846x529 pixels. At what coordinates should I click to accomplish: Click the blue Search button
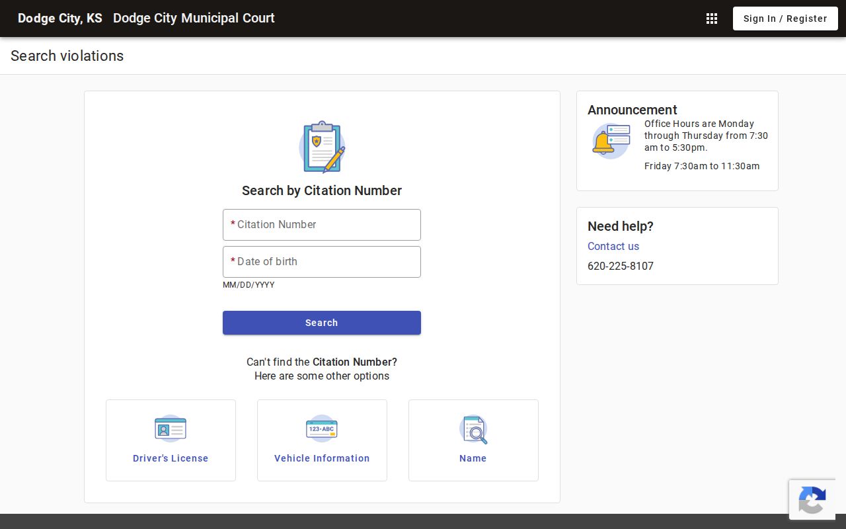[322, 323]
